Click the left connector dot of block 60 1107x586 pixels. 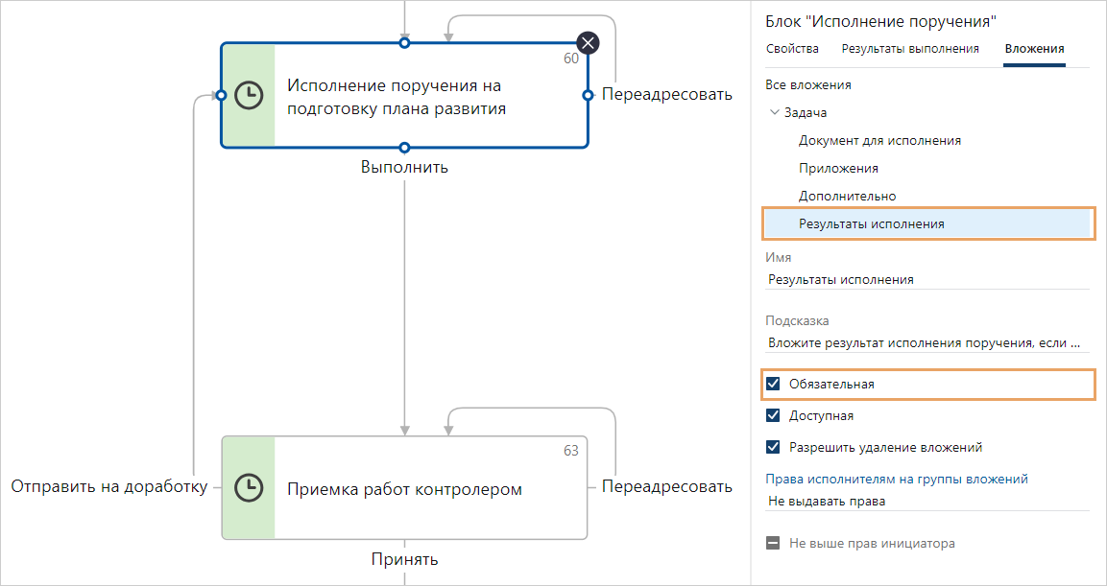coord(220,95)
